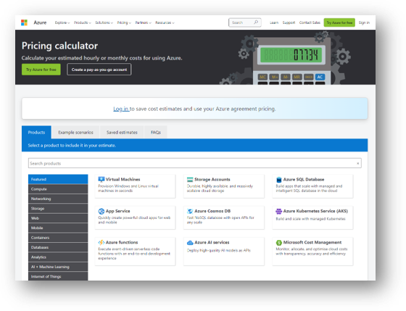The width and height of the screenshot is (406, 311).
Task: Click the Microsoft logo icon
Action: [24, 22]
